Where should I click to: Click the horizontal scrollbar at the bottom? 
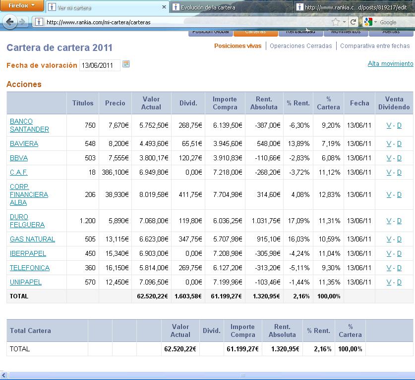coord(207,376)
